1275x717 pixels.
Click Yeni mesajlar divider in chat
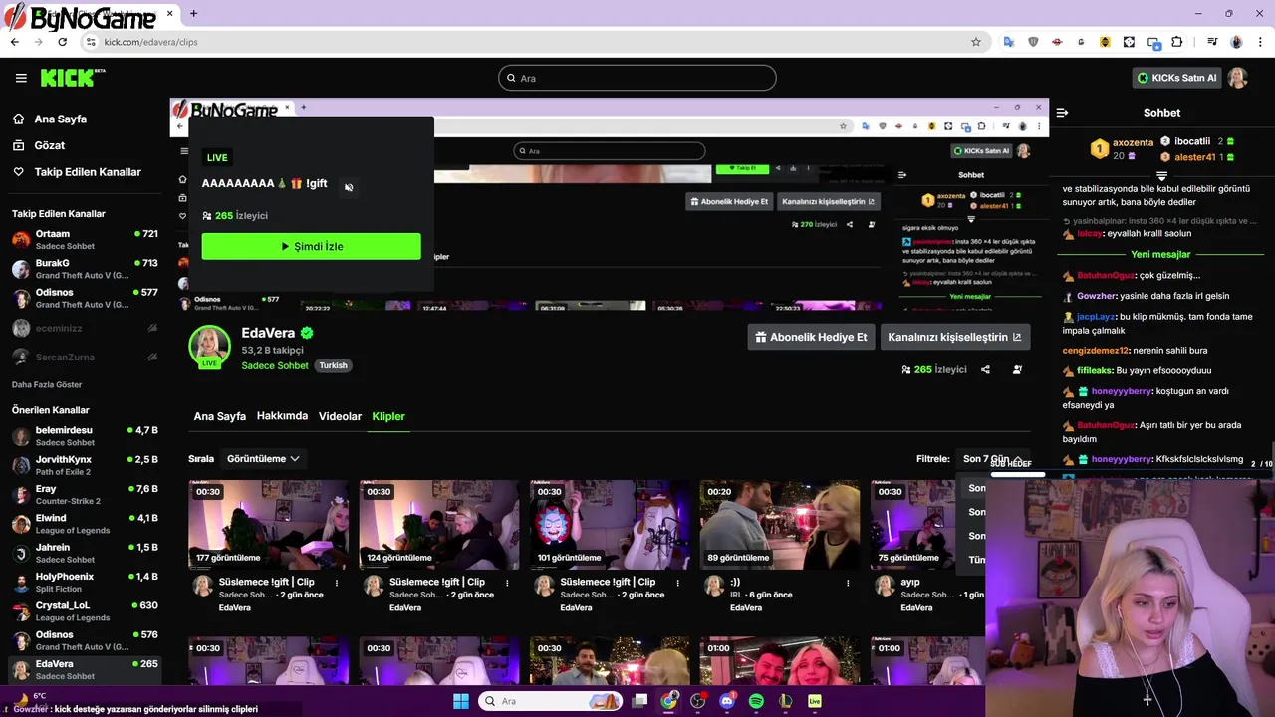[1160, 254]
